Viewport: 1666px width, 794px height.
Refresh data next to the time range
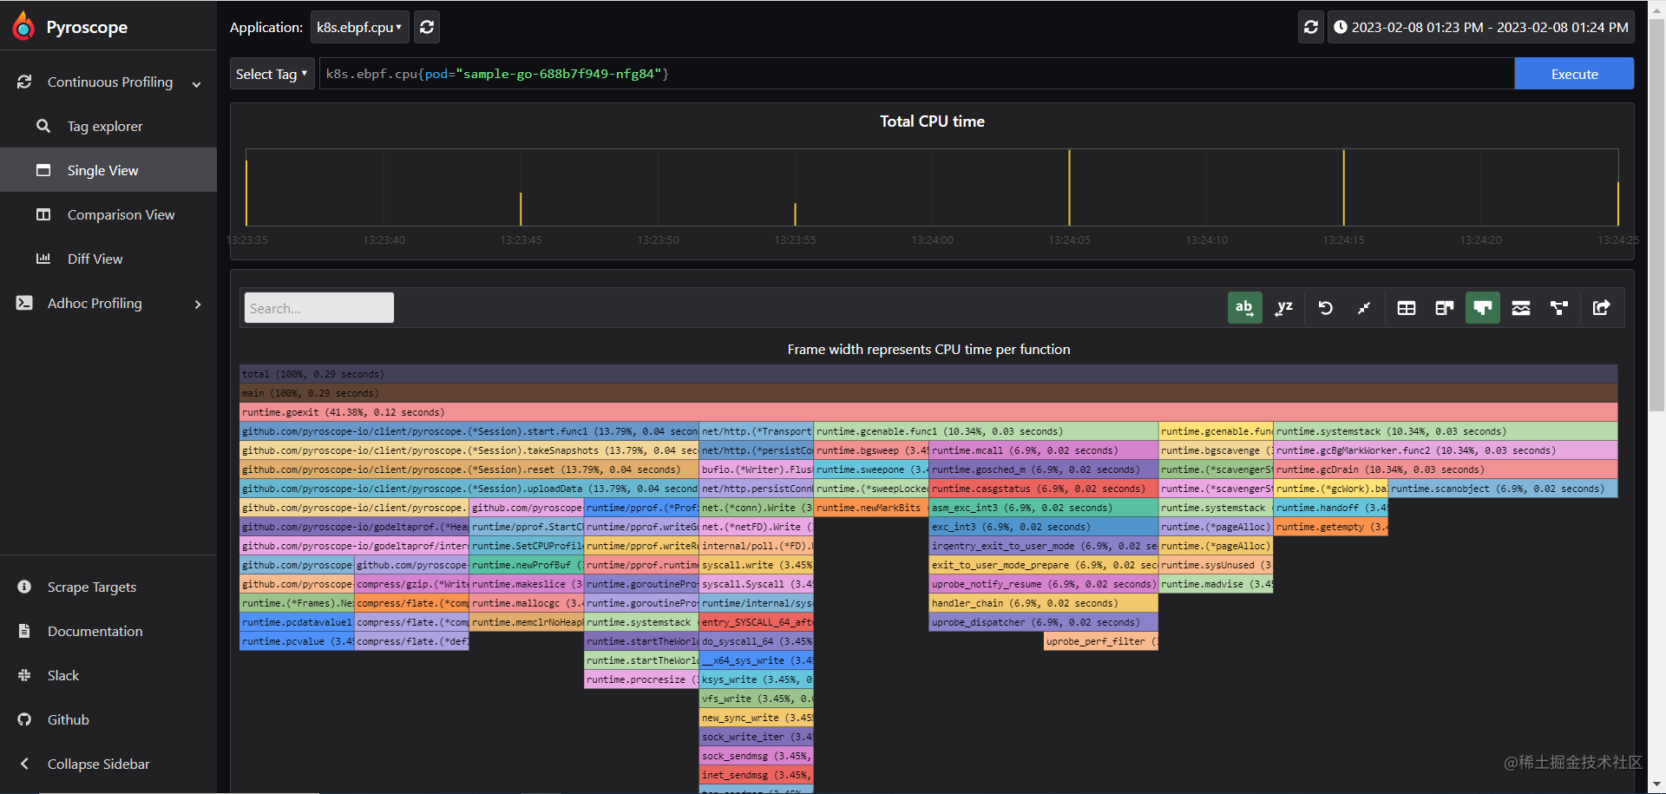click(1311, 27)
